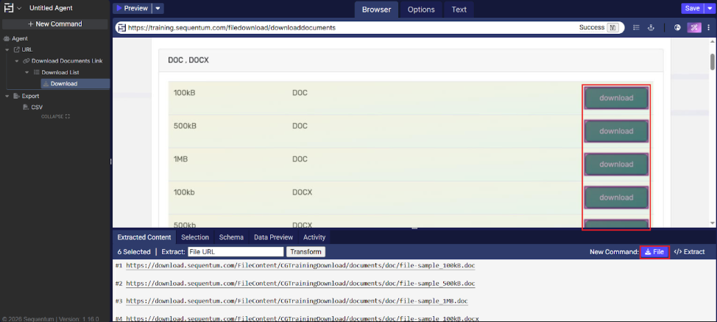Click the New Command button
The image size is (717, 322).
pyautogui.click(x=55, y=24)
